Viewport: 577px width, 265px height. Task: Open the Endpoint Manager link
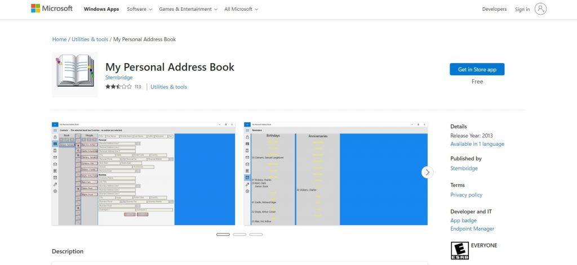472,228
